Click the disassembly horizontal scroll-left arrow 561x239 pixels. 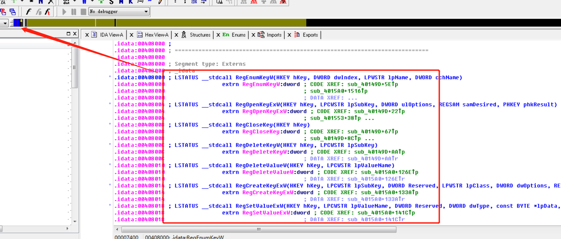click(117, 229)
